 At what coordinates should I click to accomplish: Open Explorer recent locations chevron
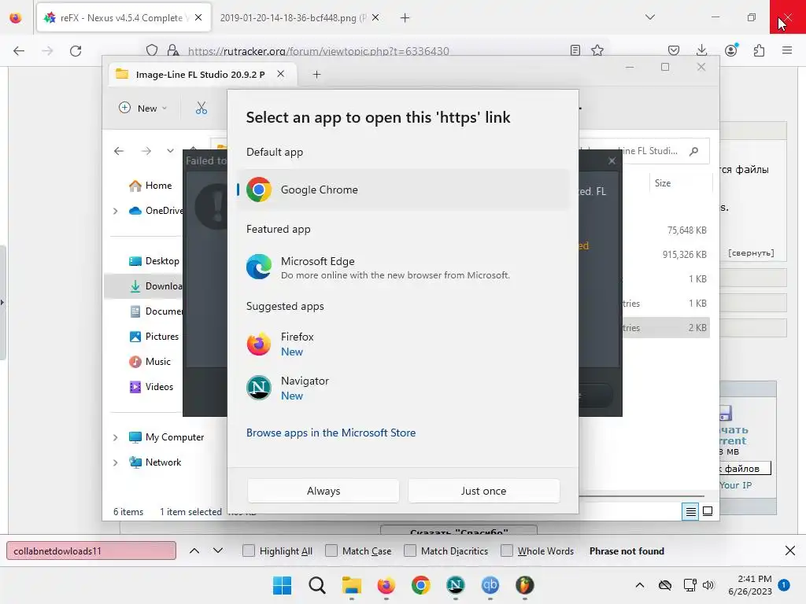coord(170,151)
